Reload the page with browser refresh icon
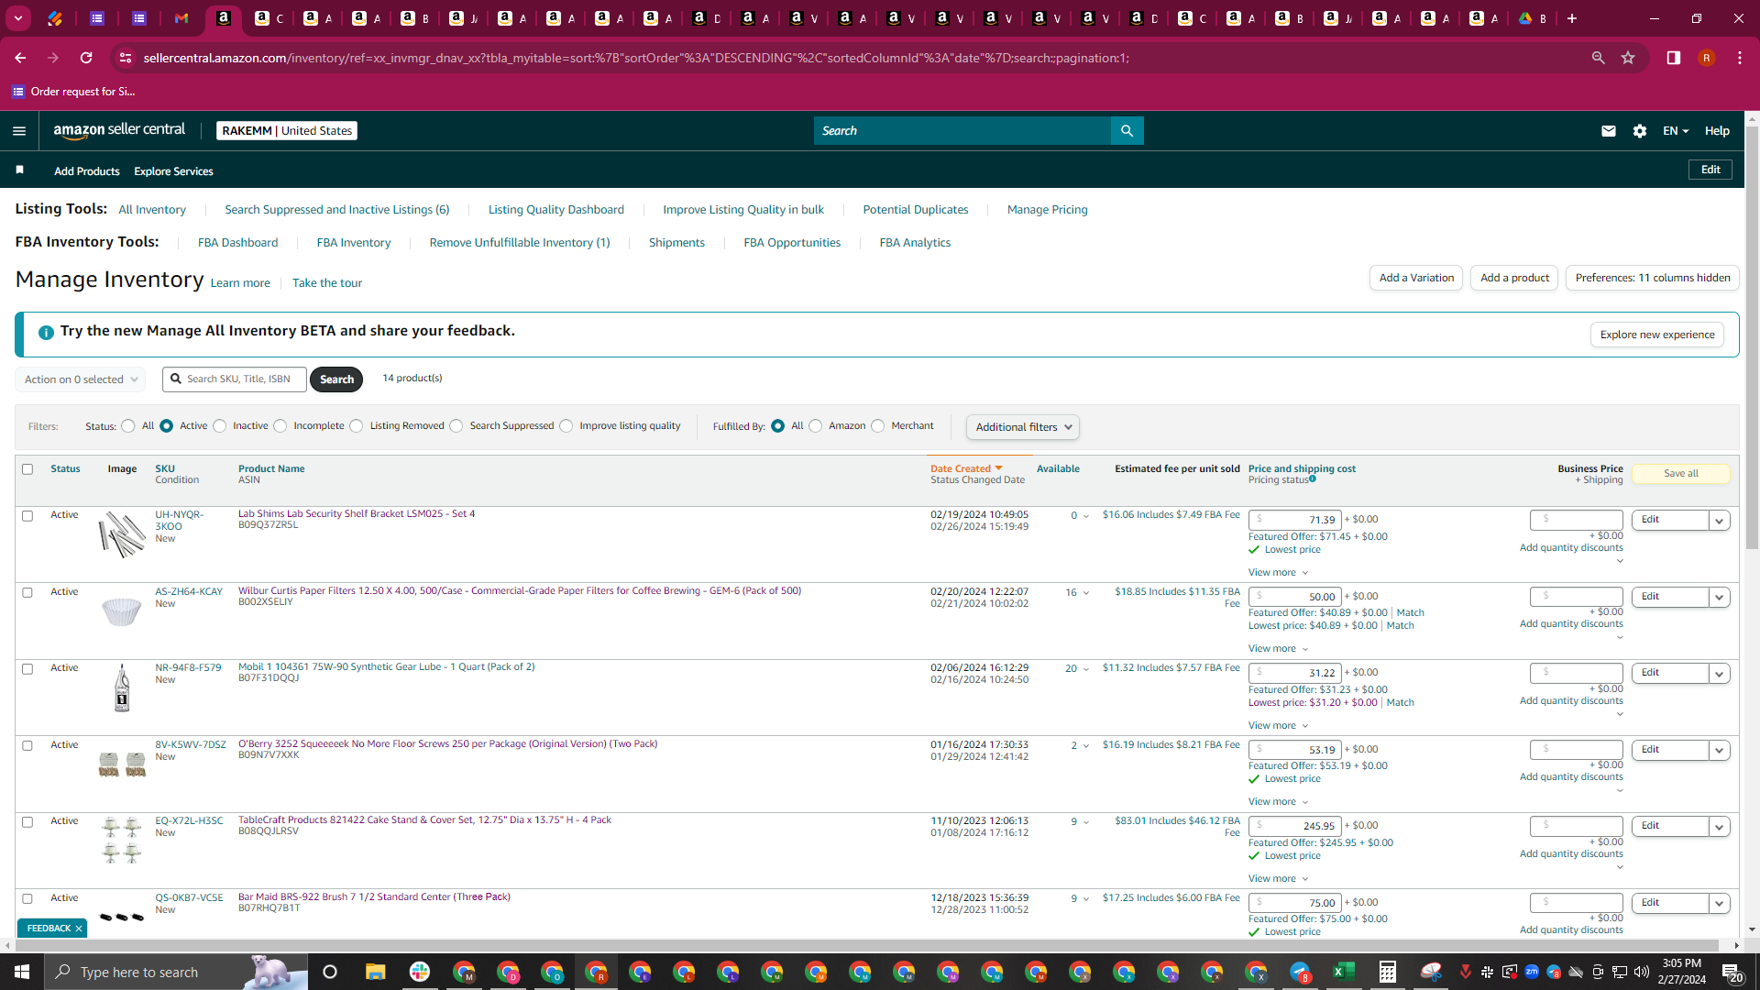The height and width of the screenshot is (990, 1760). [86, 58]
